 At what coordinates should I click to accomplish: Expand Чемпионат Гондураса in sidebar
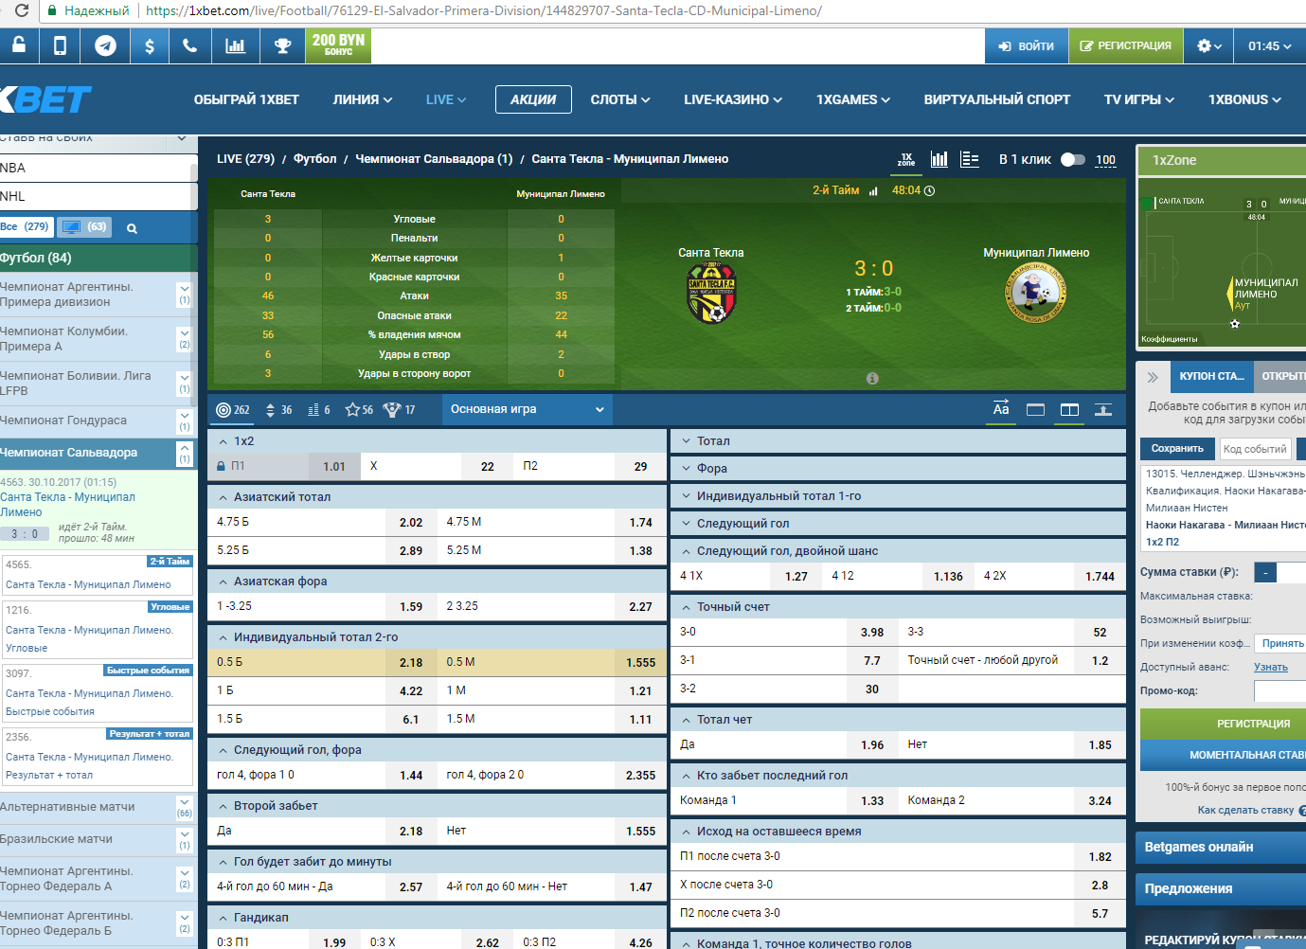[185, 421]
